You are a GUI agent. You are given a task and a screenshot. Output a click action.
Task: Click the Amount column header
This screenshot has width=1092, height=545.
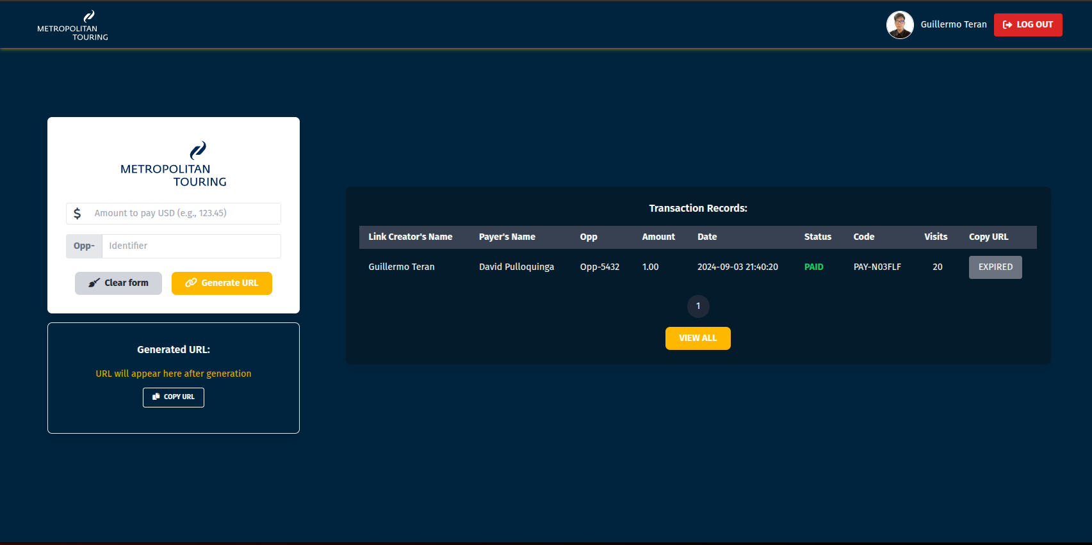[x=658, y=237]
